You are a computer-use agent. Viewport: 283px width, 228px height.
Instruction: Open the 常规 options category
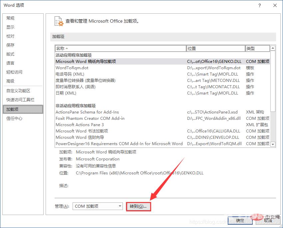11,18
